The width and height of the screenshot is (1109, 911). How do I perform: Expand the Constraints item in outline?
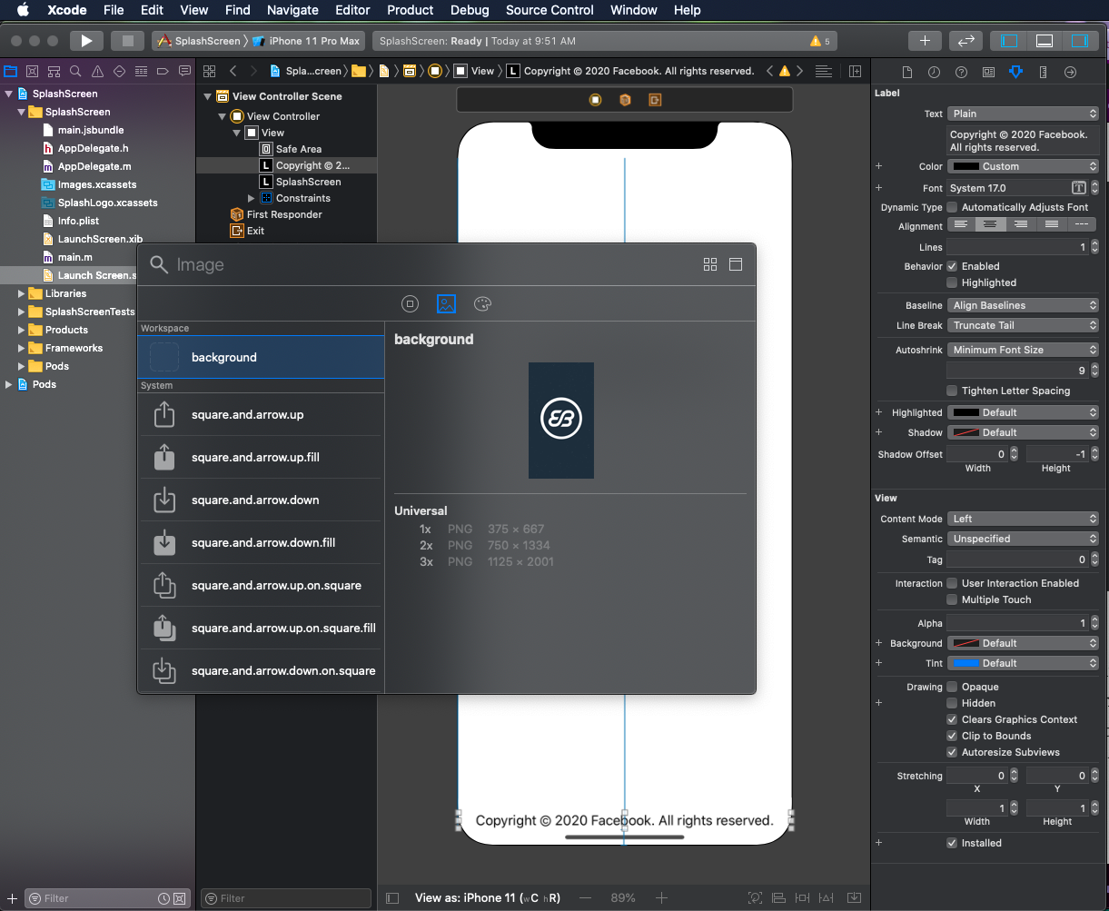coord(252,198)
